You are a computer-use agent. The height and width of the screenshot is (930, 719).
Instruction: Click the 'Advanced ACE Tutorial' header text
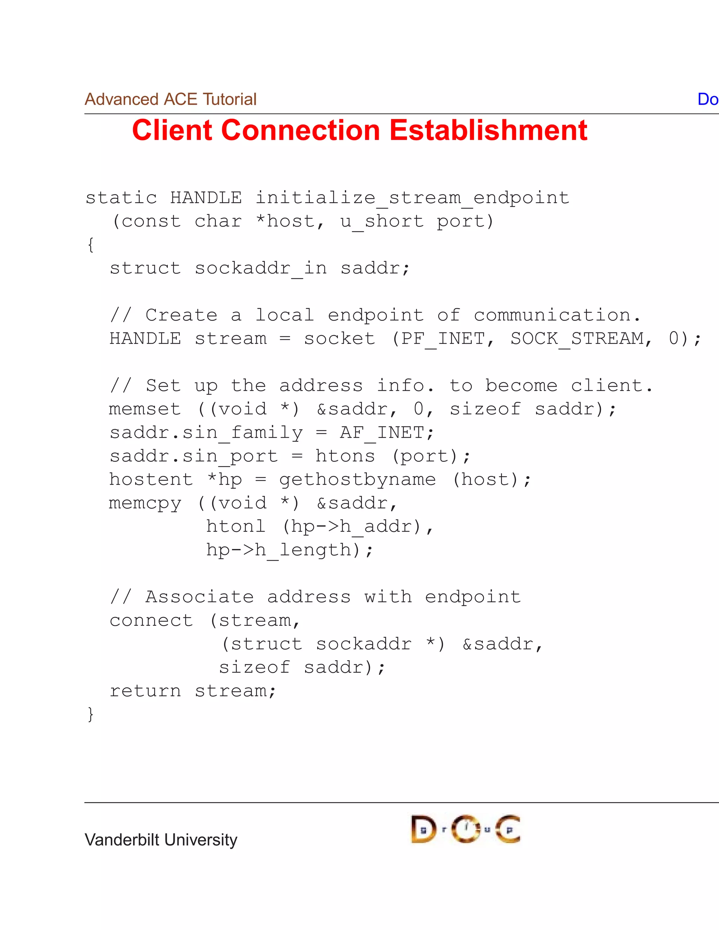[x=170, y=99]
